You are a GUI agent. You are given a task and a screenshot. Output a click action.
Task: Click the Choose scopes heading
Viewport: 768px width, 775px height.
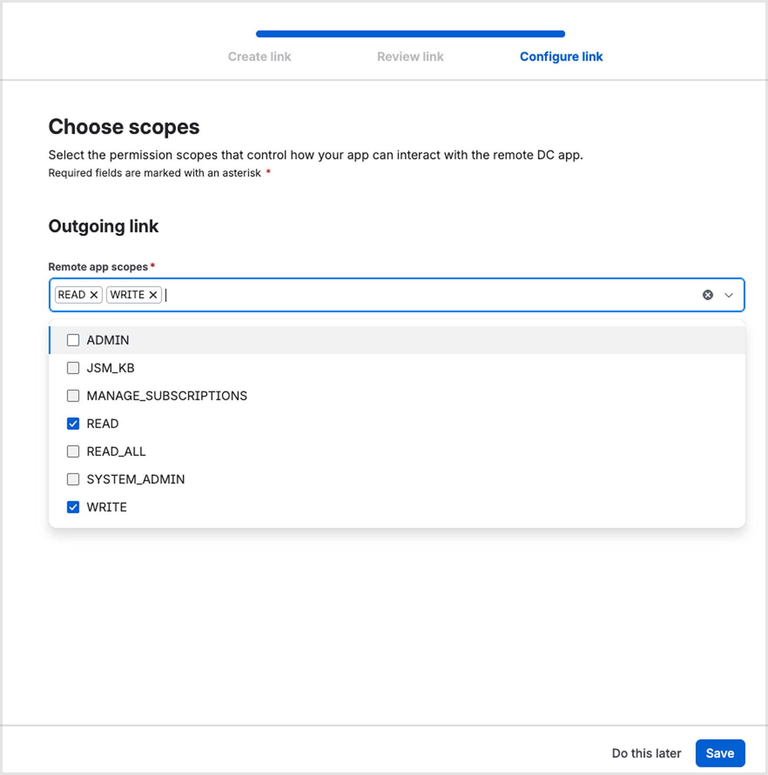pyautogui.click(x=124, y=127)
